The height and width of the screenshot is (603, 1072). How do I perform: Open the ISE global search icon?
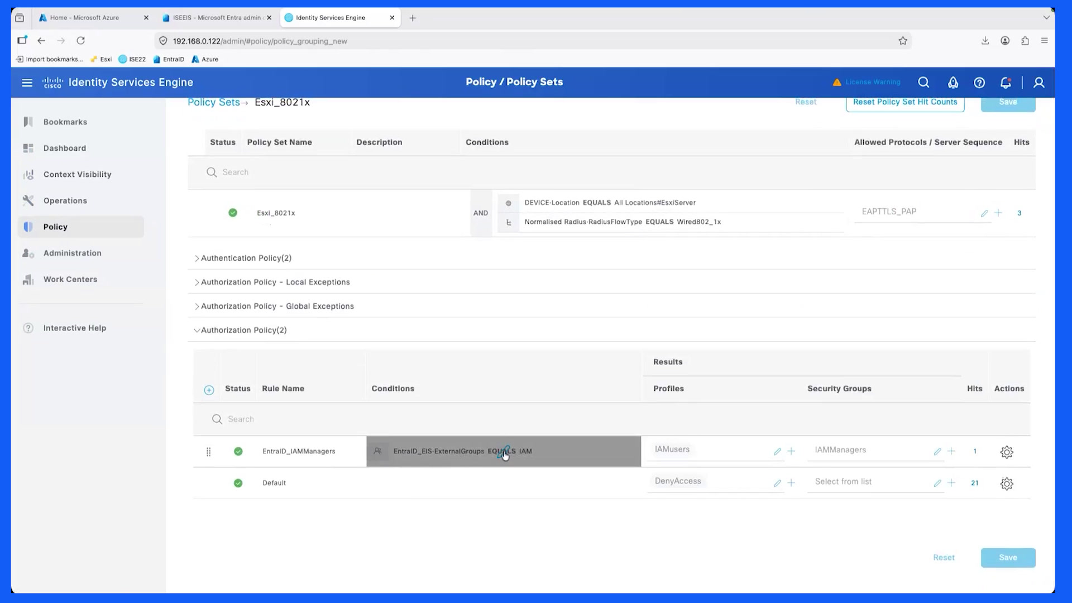[x=923, y=83]
